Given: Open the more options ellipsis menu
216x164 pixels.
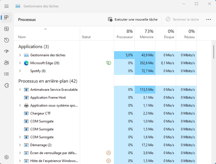Looking at the screenshot, I should click(x=209, y=20).
